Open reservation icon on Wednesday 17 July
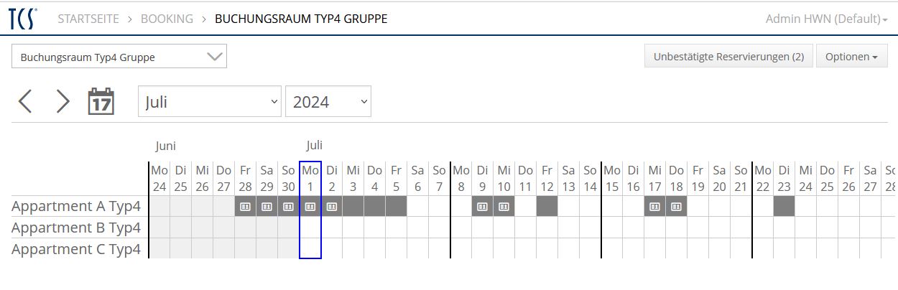This screenshot has width=898, height=290. (654, 207)
